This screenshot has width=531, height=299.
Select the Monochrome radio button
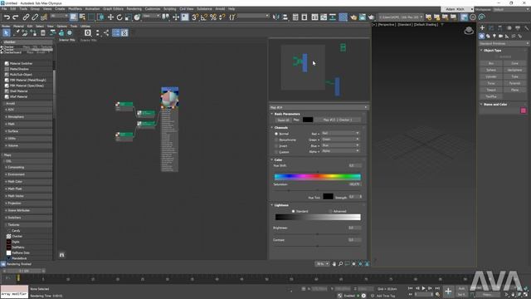276,140
